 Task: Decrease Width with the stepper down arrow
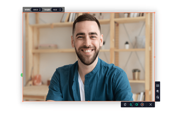[x=40, y=10]
